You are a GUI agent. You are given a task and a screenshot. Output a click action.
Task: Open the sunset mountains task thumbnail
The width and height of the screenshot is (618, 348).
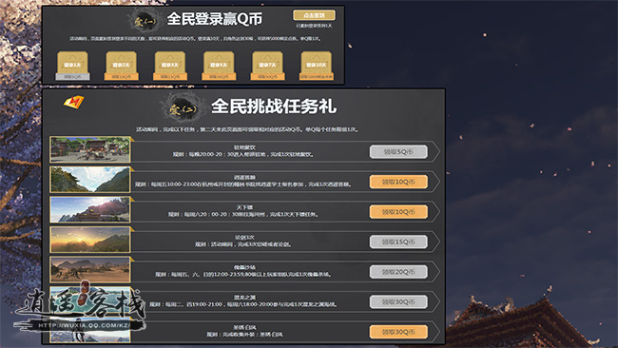(90, 240)
